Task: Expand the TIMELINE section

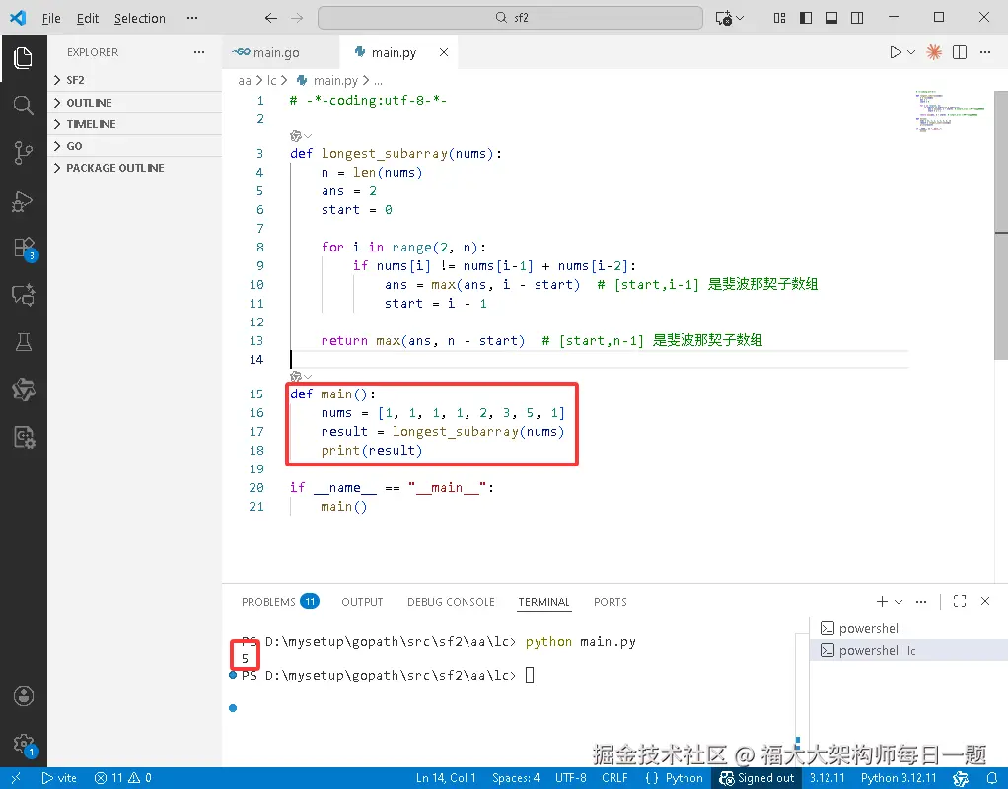Action: click(135, 124)
